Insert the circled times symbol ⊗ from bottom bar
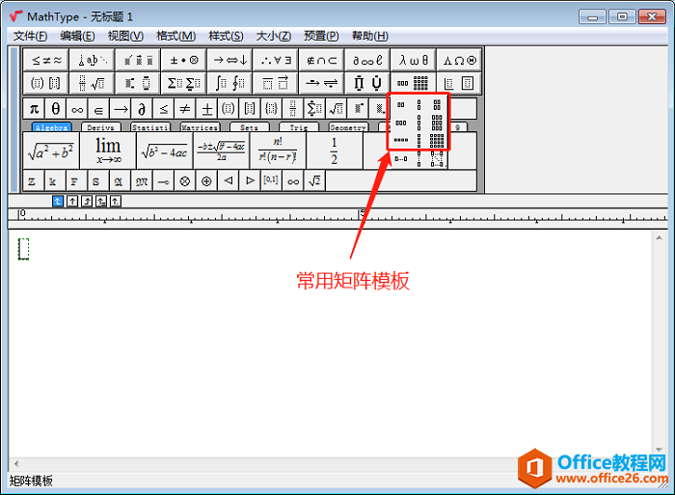The width and height of the screenshot is (675, 495). (x=185, y=181)
